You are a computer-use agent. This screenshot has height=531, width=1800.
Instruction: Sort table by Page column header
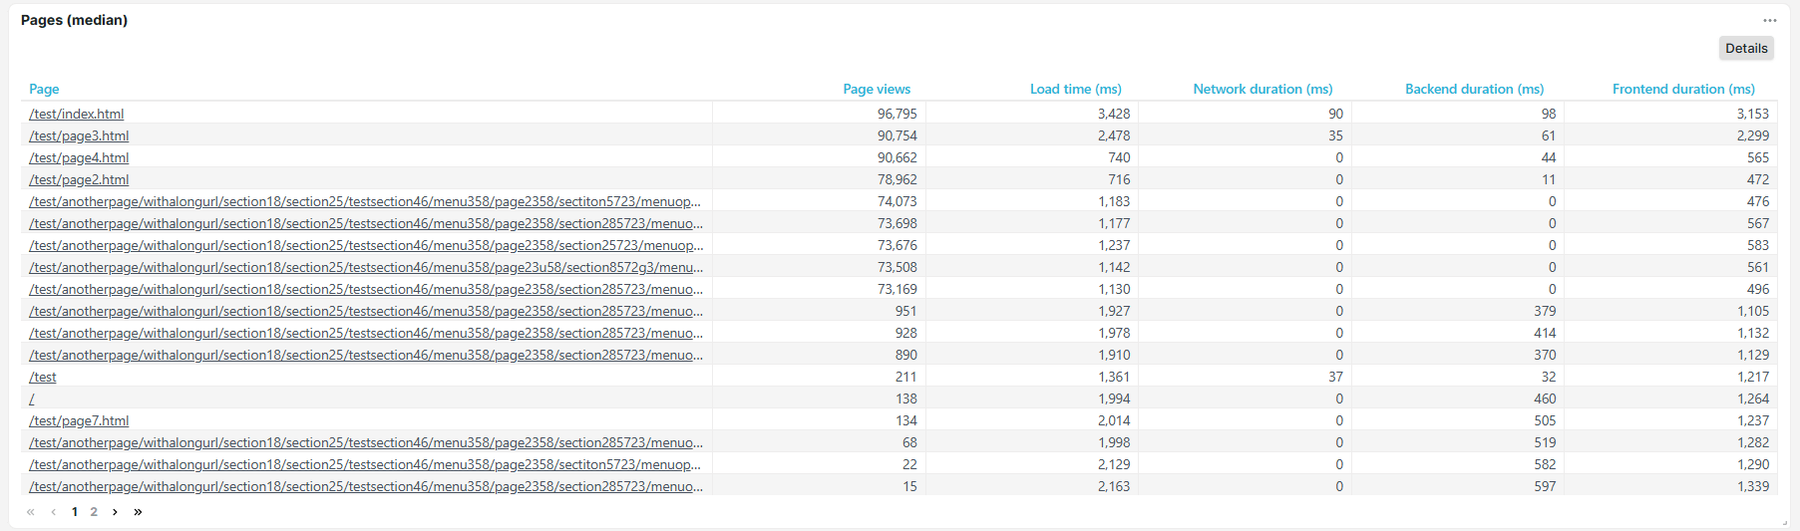pos(44,89)
